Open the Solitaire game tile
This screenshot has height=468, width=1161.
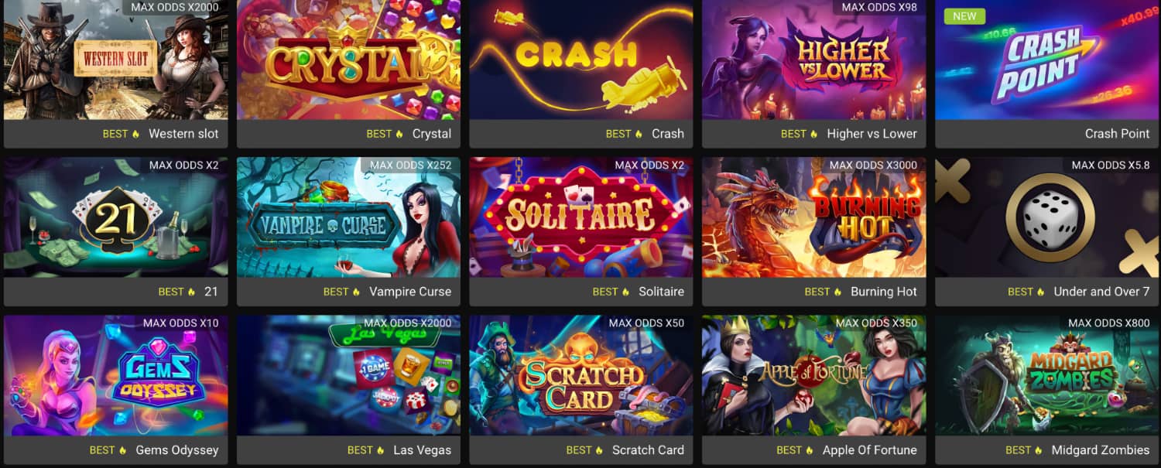click(581, 217)
